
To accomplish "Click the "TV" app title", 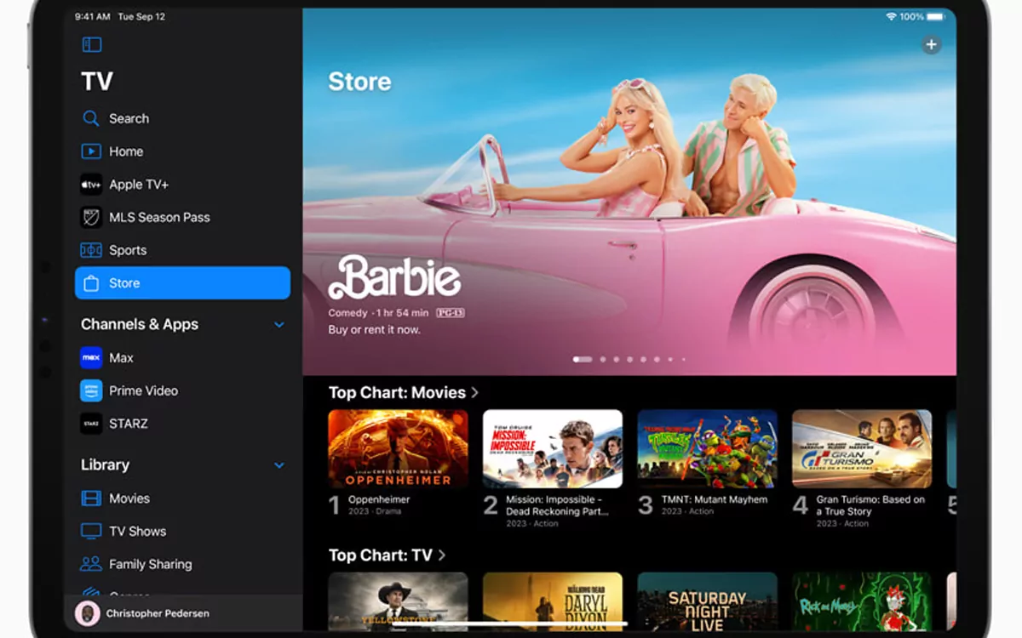I will [97, 82].
